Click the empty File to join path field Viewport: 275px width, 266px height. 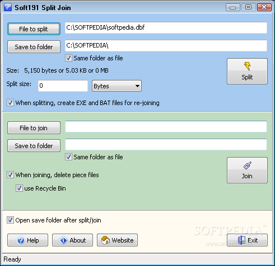(x=166, y=127)
